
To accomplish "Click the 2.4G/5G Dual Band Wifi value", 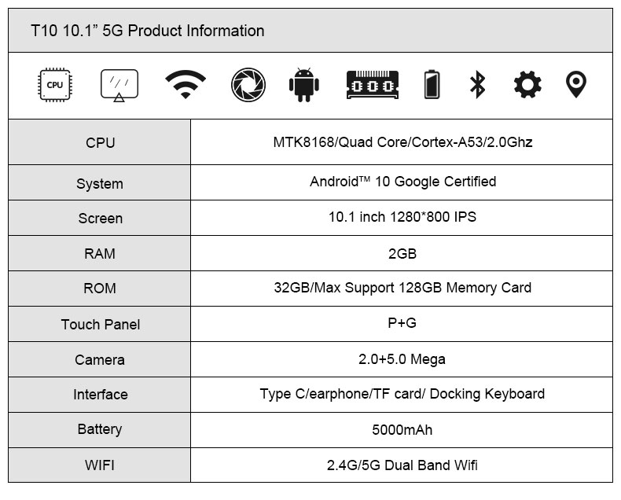I will [x=402, y=465].
